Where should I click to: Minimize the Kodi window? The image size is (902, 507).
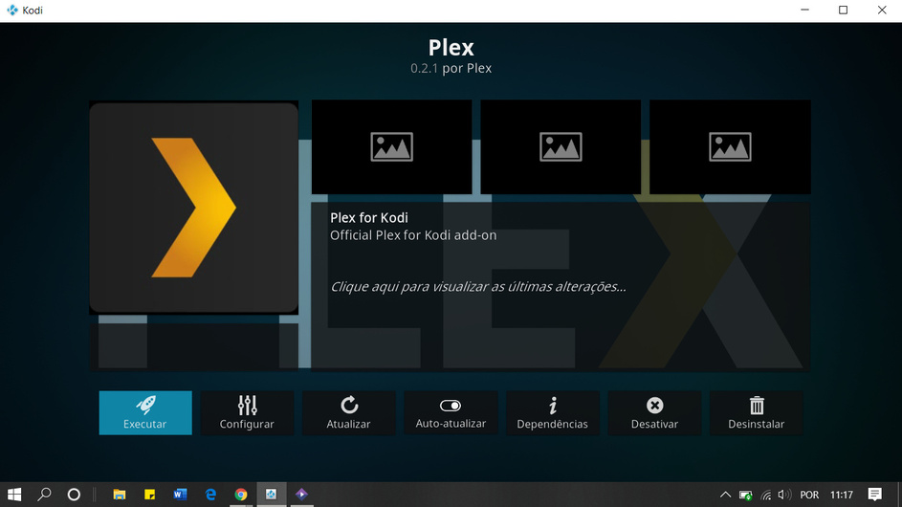tap(804, 11)
